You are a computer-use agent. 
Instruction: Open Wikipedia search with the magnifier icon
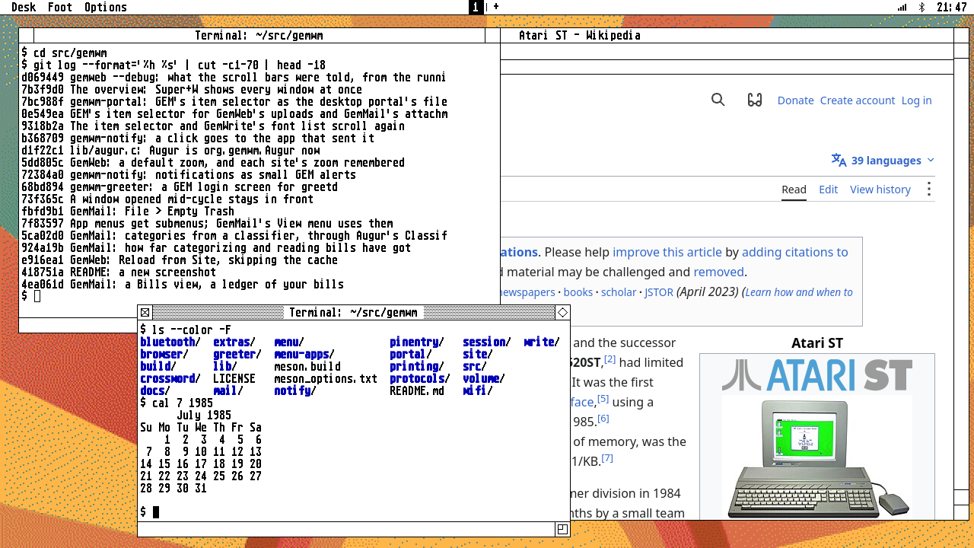point(718,100)
